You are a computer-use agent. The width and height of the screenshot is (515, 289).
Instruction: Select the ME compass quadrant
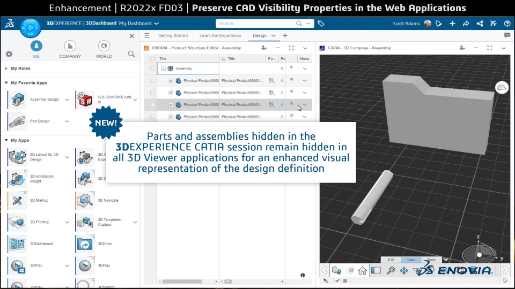[x=36, y=49]
